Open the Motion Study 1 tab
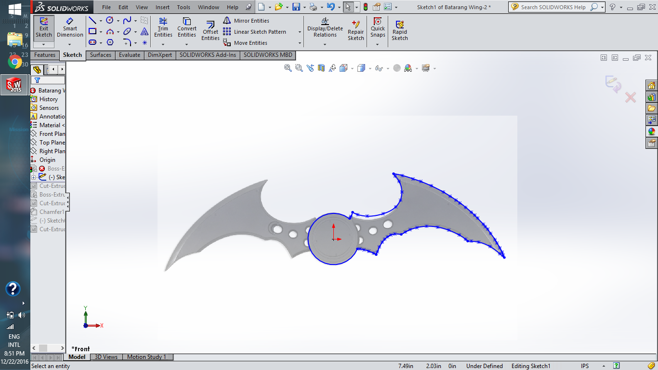658x370 pixels. point(146,357)
